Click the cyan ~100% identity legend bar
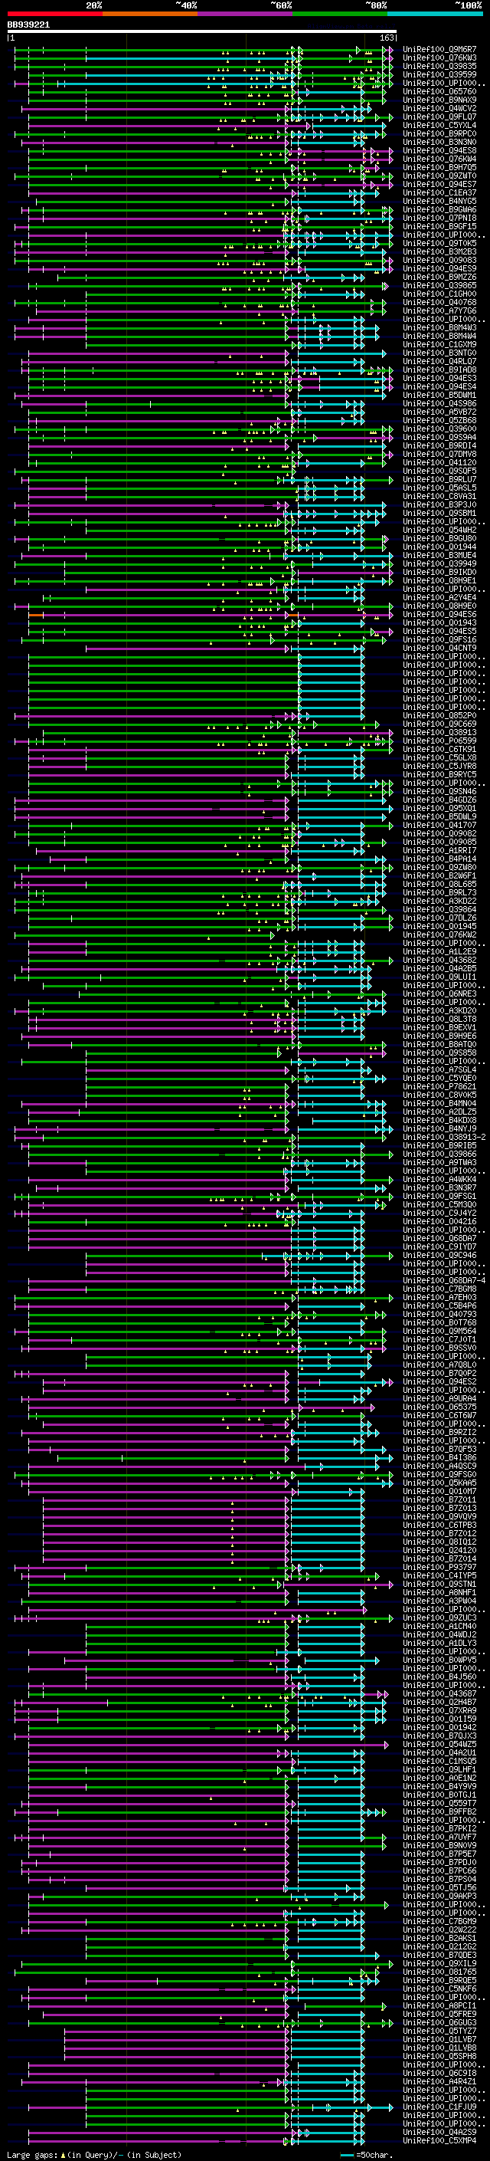Viewport: 490px width, 2161px height. pos(436,15)
